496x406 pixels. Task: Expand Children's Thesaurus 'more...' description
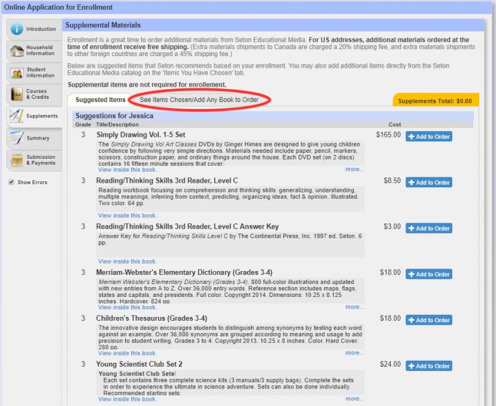(354, 353)
